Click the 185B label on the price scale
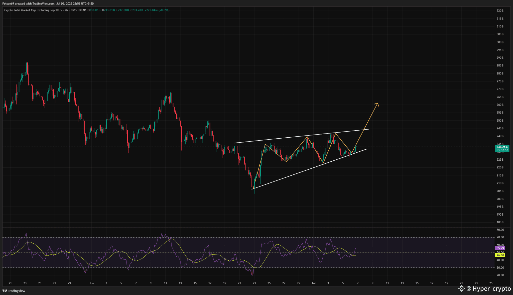This screenshot has height=295, width=513. click(x=500, y=222)
